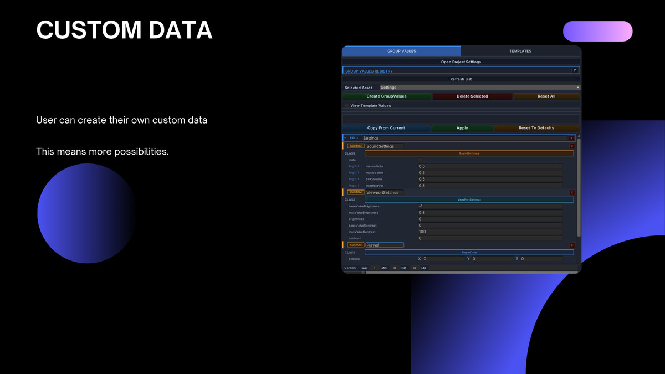Click the maxValueBrightness value field
The image size is (665, 374).
pyautogui.click(x=490, y=213)
